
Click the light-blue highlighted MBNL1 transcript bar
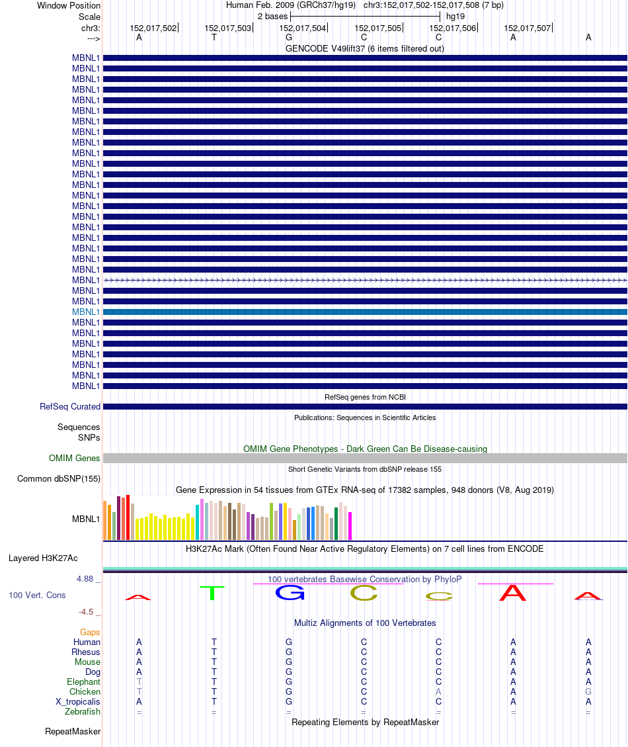pos(365,312)
